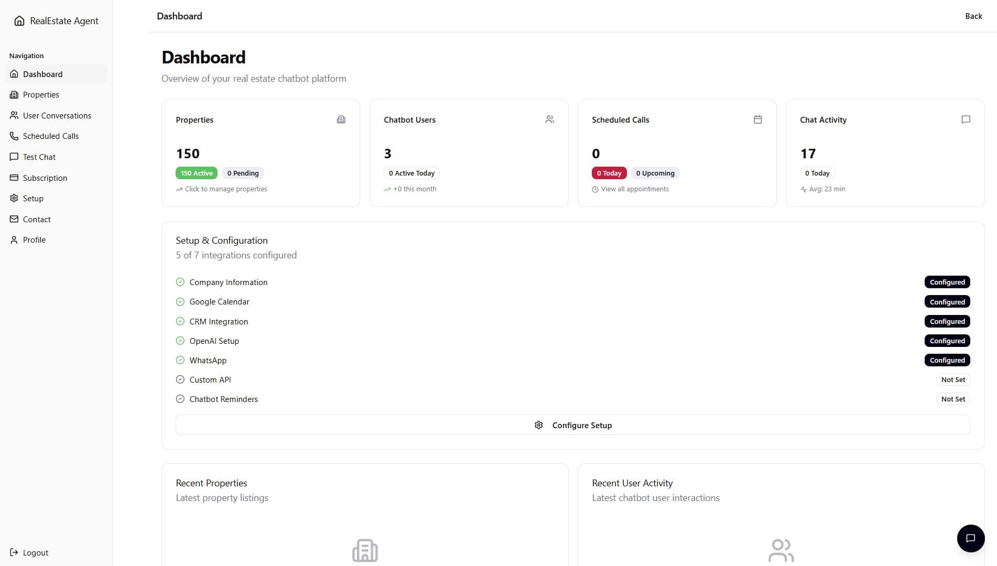Click the 'RealEstate Agent' brand title
The width and height of the screenshot is (997, 566).
(x=64, y=21)
